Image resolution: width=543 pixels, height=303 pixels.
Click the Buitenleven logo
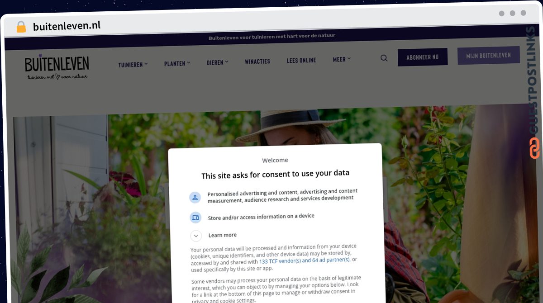[x=57, y=68]
